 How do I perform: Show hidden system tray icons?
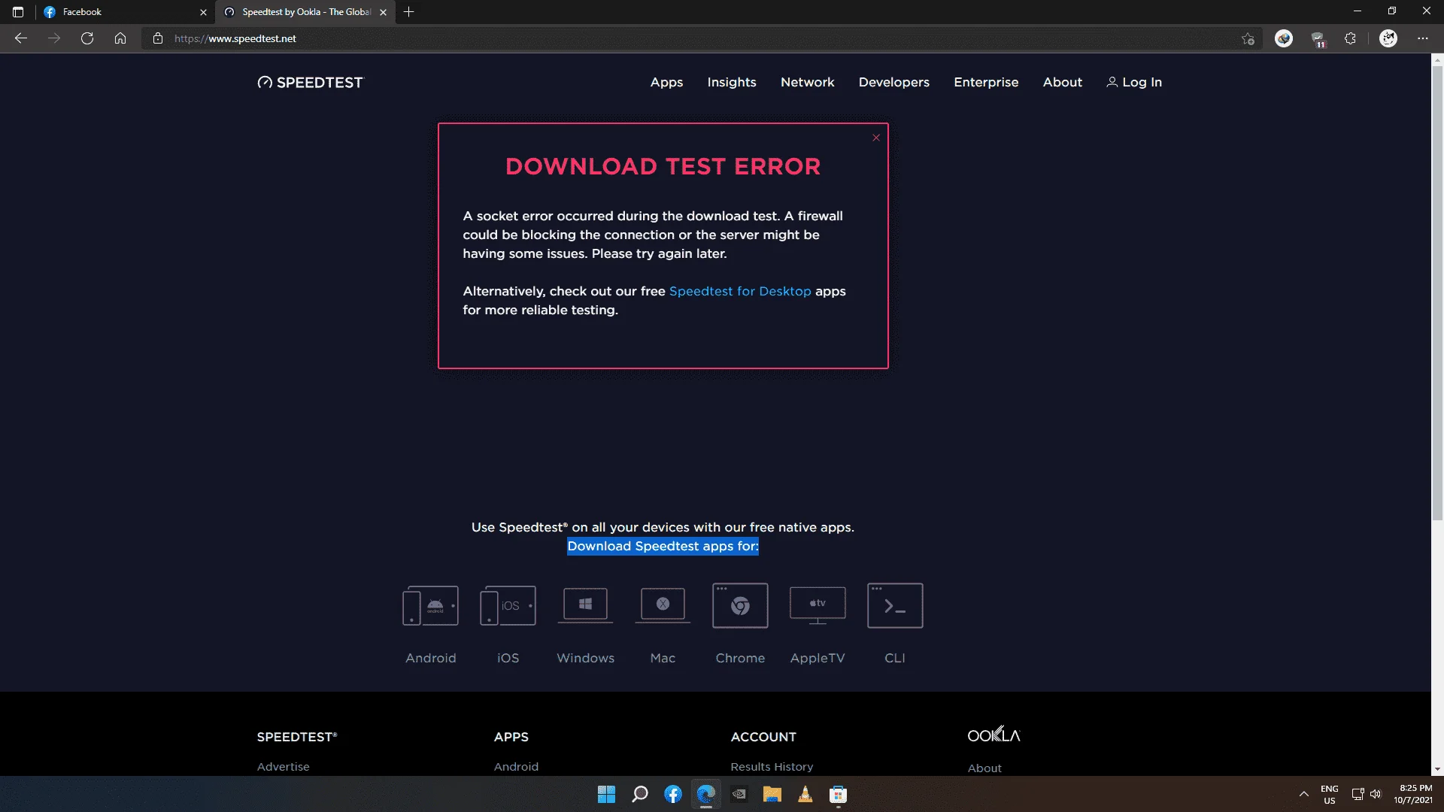[x=1303, y=795]
